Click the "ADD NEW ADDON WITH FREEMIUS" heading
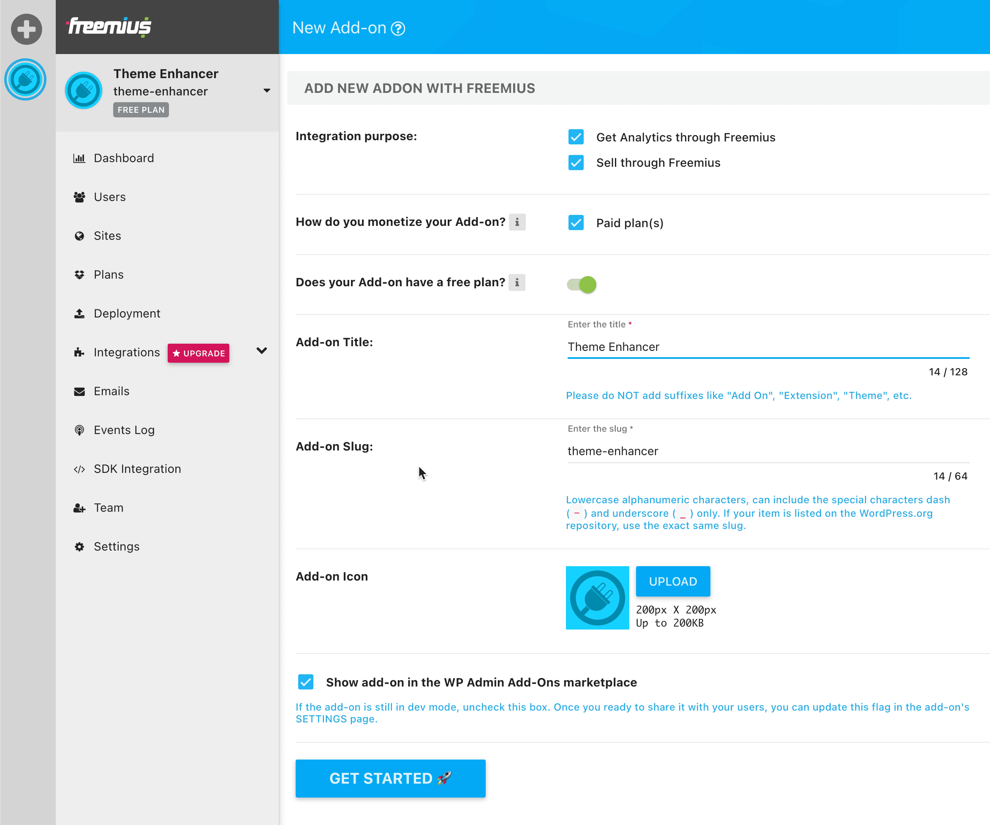Screen dimensions: 990x825 coord(419,89)
